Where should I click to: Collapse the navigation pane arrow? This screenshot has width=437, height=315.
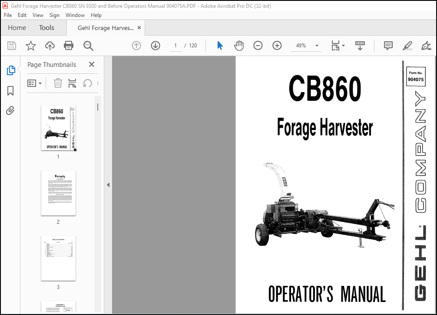tap(108, 185)
